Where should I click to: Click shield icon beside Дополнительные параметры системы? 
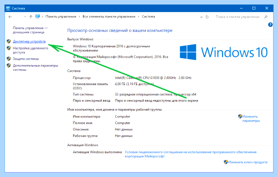pos(9,65)
